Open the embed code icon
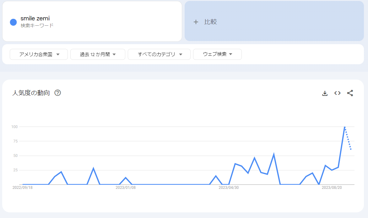Screen dimensions: 368x218 (x=338, y=93)
